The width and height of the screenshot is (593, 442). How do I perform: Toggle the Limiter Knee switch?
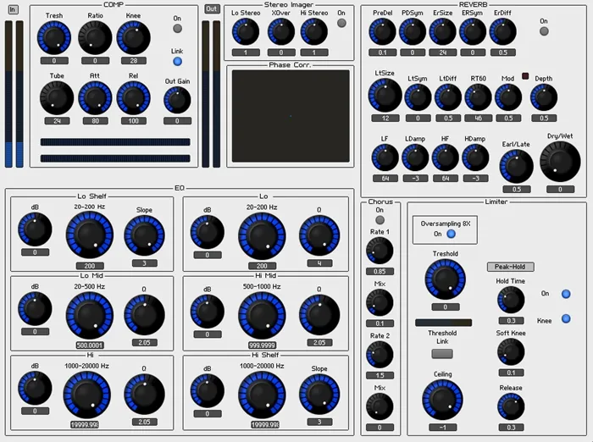tap(566, 319)
